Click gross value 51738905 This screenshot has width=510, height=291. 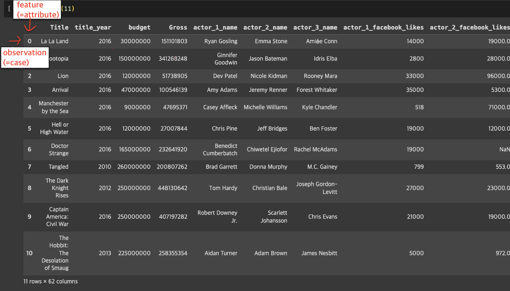click(174, 76)
